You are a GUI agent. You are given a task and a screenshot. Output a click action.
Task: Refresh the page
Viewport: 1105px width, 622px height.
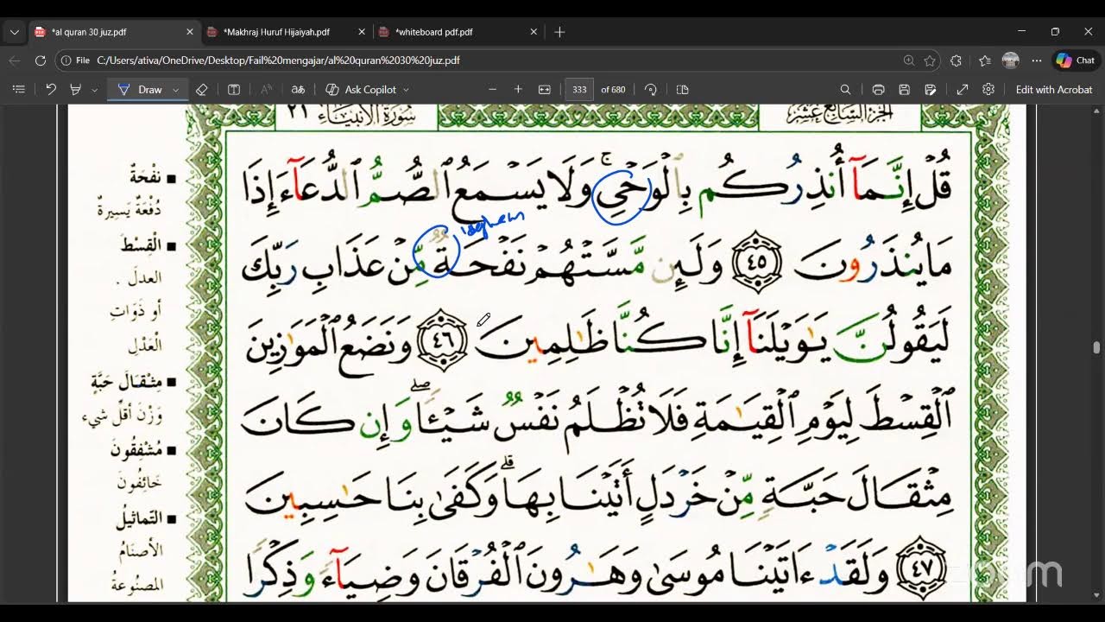[x=41, y=60]
